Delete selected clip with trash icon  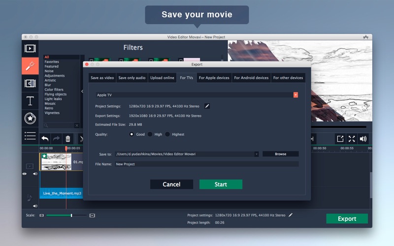click(x=68, y=139)
